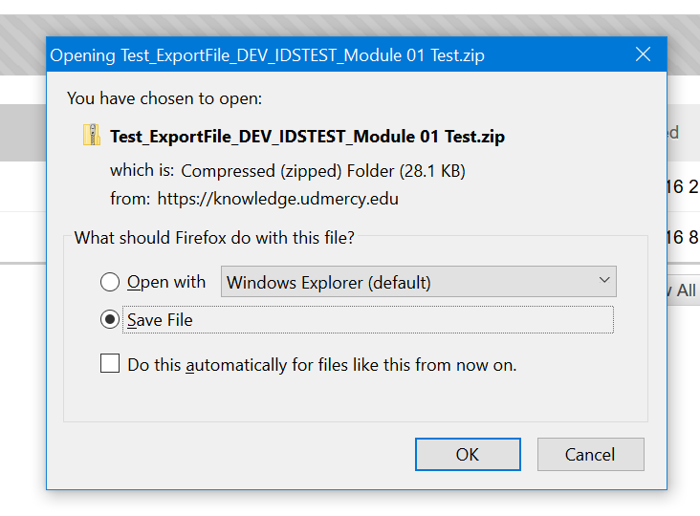Click the automatically for files like this label
The height and width of the screenshot is (516, 700).
322,365
